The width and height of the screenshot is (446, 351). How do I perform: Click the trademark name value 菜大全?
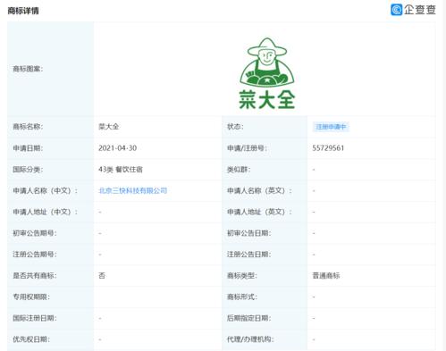pyautogui.click(x=109, y=127)
